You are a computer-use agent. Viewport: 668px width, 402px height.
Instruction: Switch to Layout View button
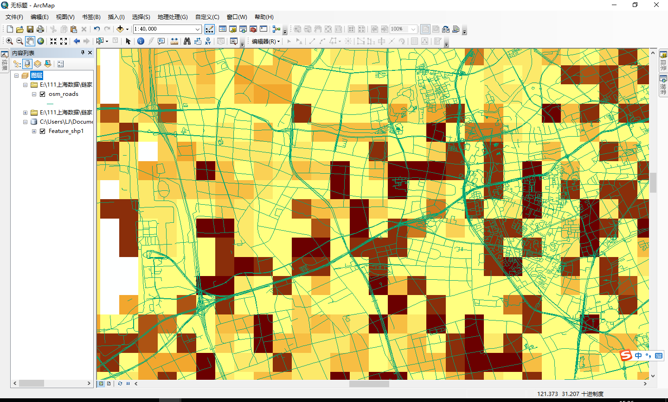coord(109,383)
